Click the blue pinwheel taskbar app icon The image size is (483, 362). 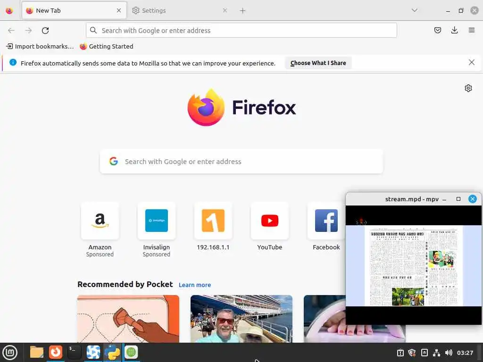point(93,352)
